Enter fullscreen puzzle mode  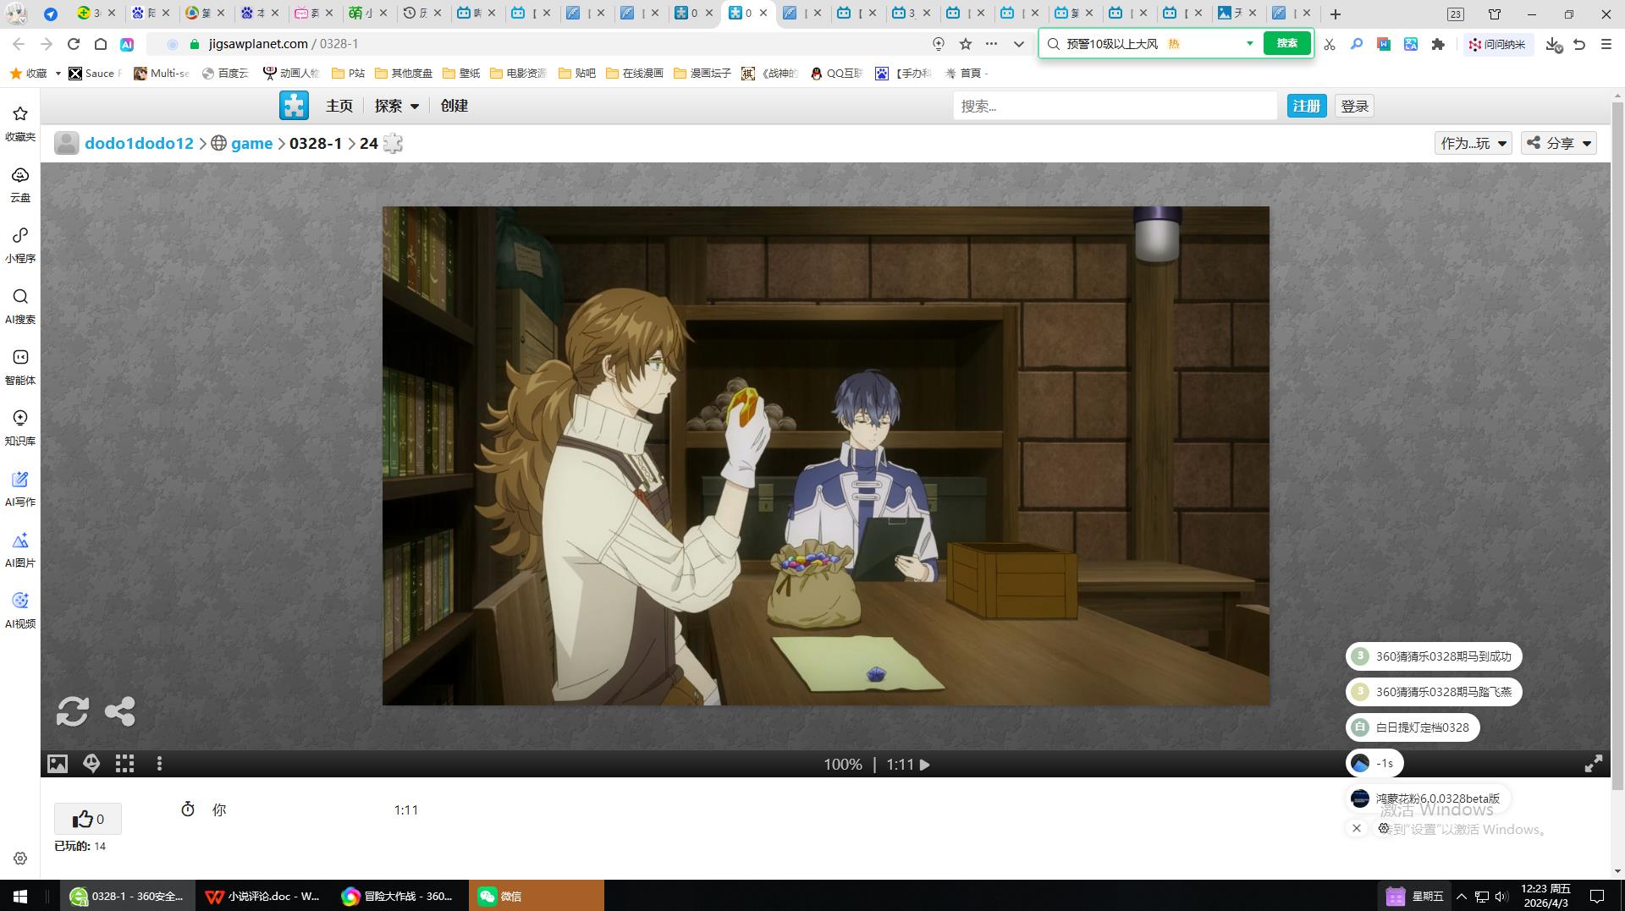pyautogui.click(x=1593, y=764)
